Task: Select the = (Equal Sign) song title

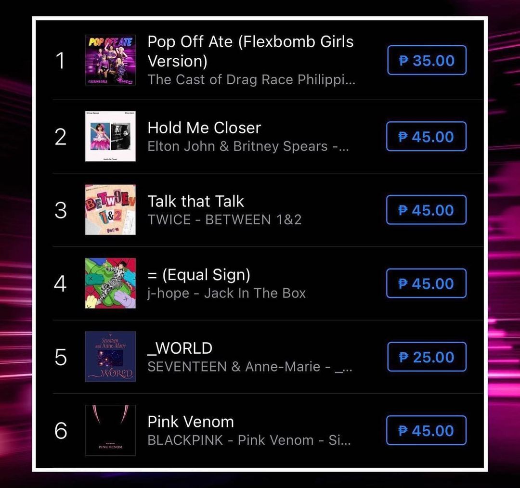Action: (199, 275)
